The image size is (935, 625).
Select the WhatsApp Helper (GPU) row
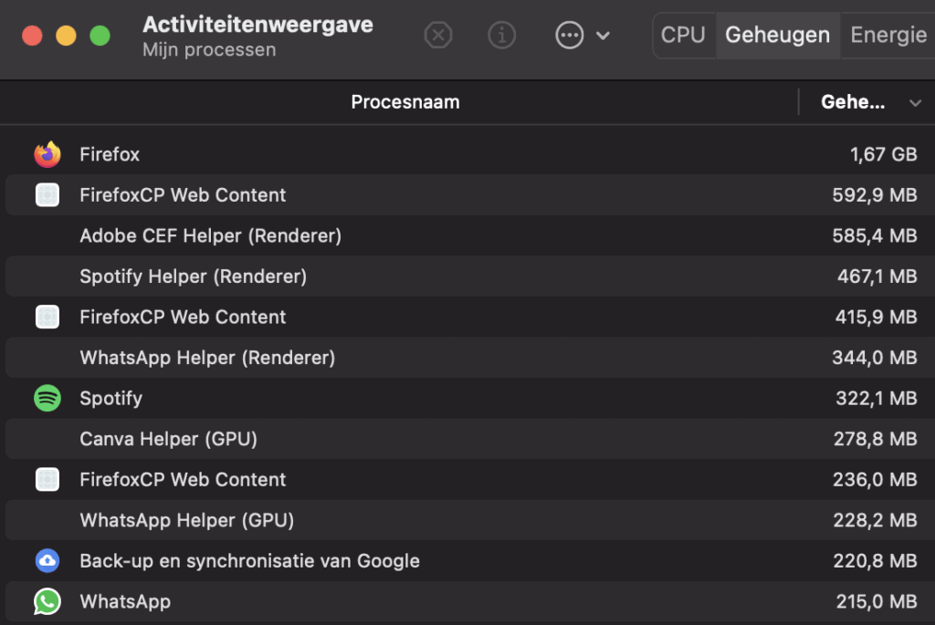tap(470, 520)
